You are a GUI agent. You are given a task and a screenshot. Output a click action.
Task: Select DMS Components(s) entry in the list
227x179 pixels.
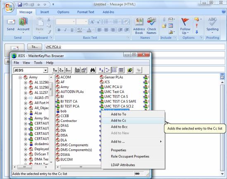[x=74, y=150]
